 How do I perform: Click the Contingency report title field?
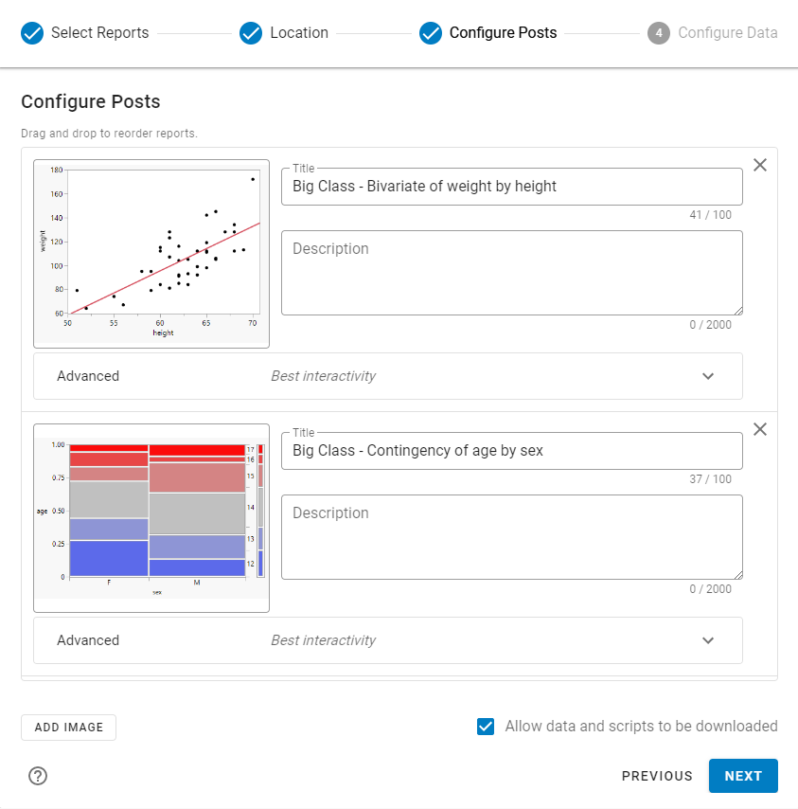pos(511,451)
